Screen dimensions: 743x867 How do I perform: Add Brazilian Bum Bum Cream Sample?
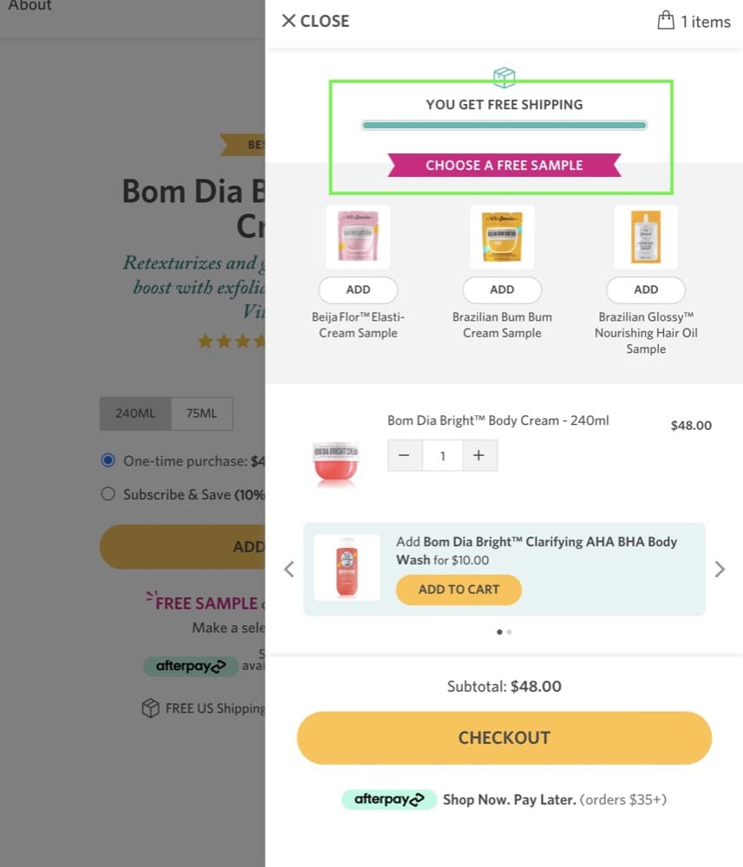(x=502, y=290)
